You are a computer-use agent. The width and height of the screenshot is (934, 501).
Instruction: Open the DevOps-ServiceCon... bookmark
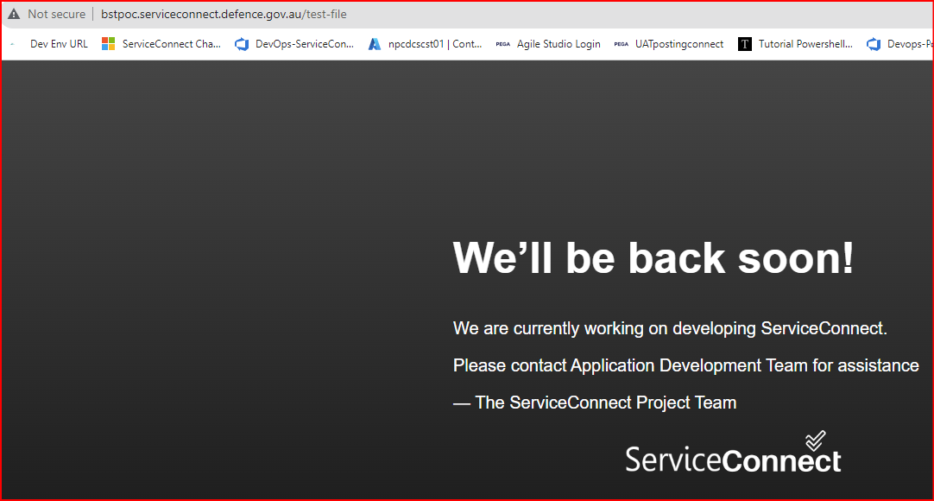[x=305, y=43]
